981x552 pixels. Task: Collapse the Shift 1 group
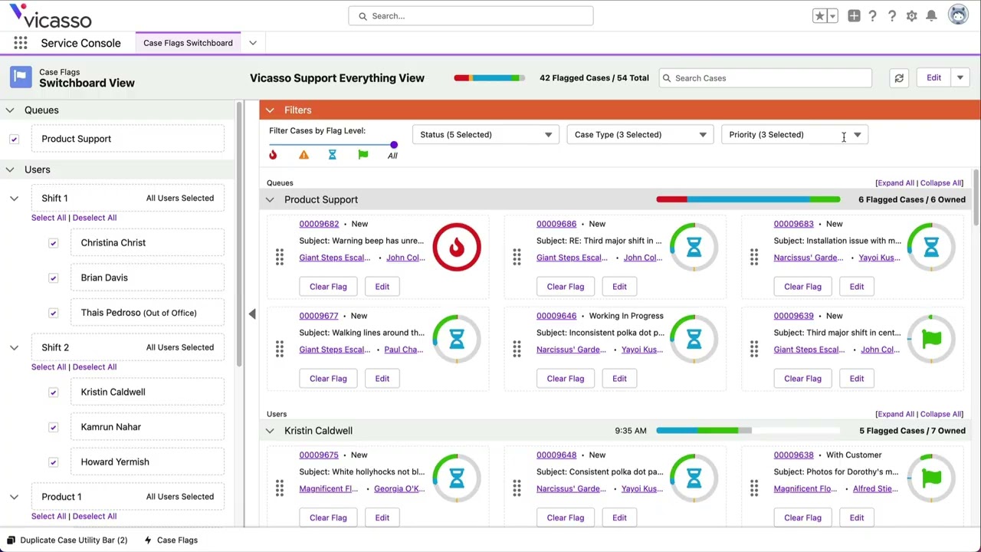[x=14, y=199]
